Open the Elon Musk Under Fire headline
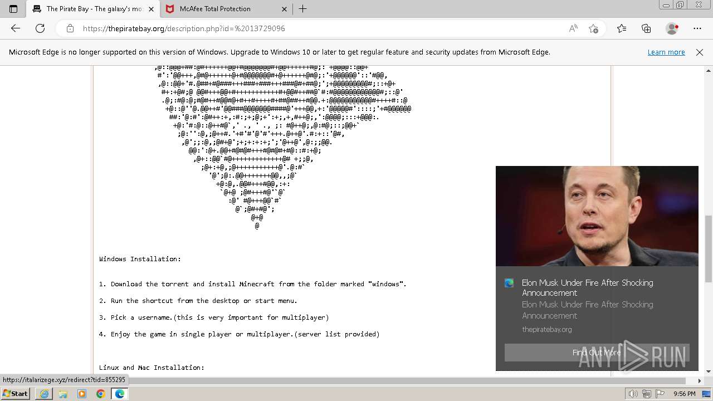The image size is (713, 401). [588, 288]
